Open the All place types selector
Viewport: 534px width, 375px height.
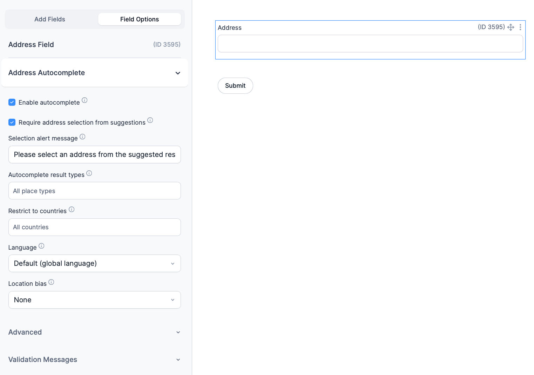95,191
